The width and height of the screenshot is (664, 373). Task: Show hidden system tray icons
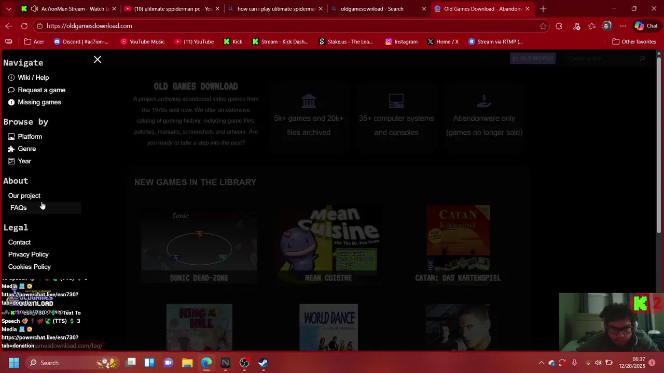[x=541, y=363]
